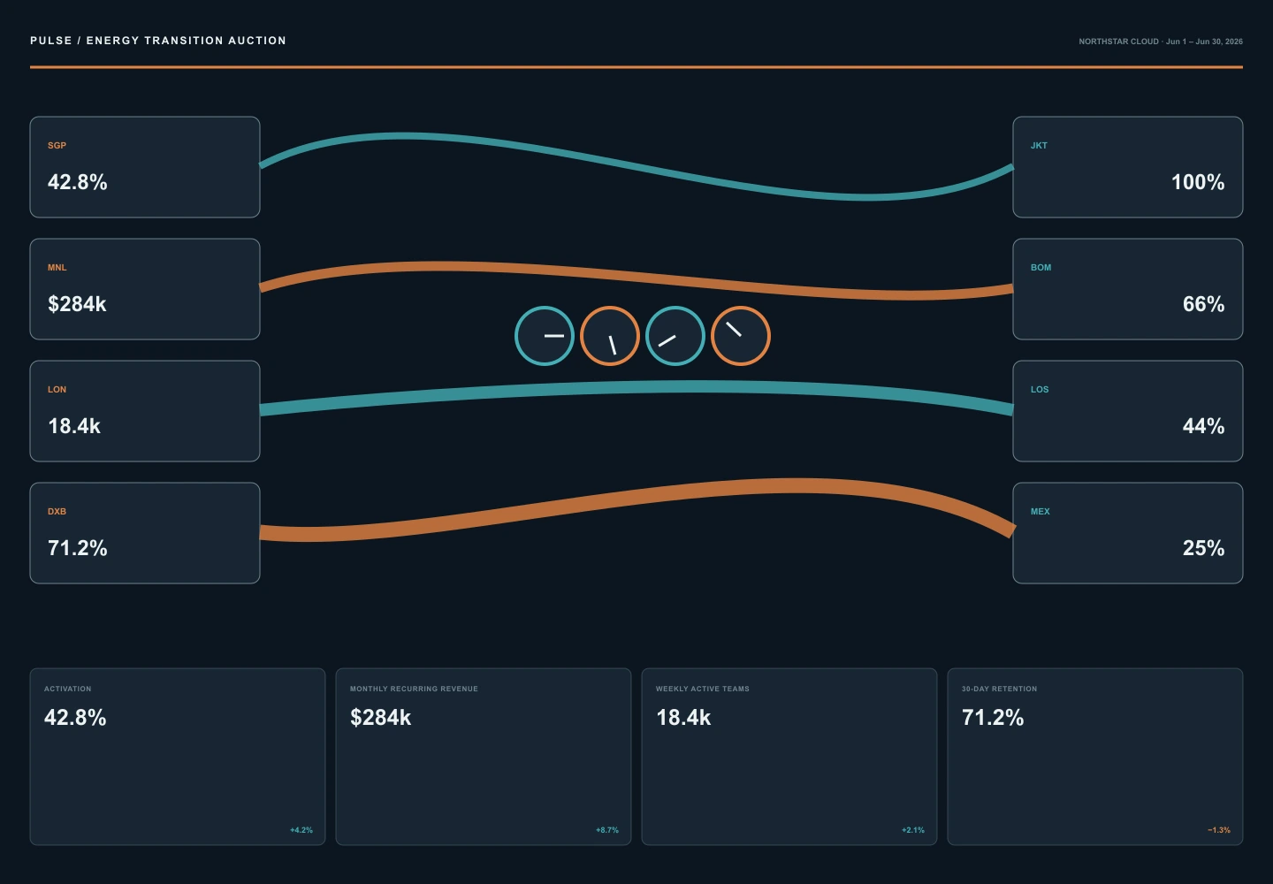1273x884 pixels.
Task: Click the orange dial with needle pointing upper-left
Action: point(741,336)
